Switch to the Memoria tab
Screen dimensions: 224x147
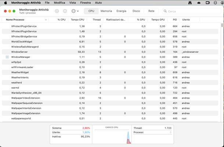(x=106, y=11)
